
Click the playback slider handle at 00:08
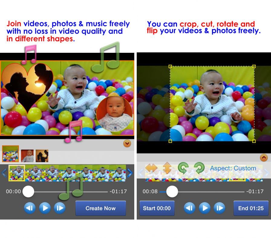[x=172, y=191]
